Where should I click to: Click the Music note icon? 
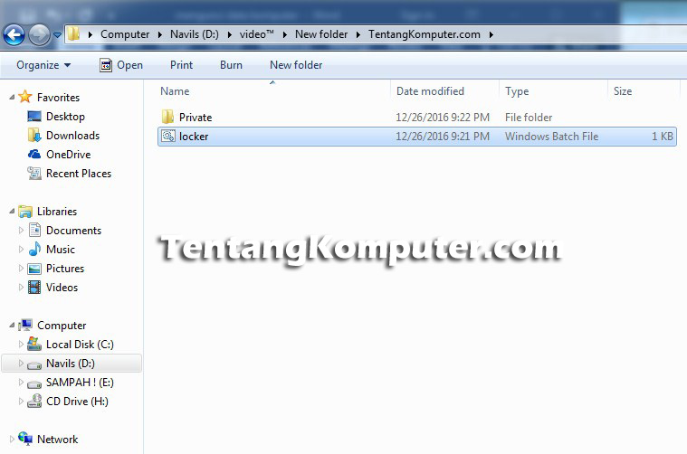pyautogui.click(x=34, y=249)
